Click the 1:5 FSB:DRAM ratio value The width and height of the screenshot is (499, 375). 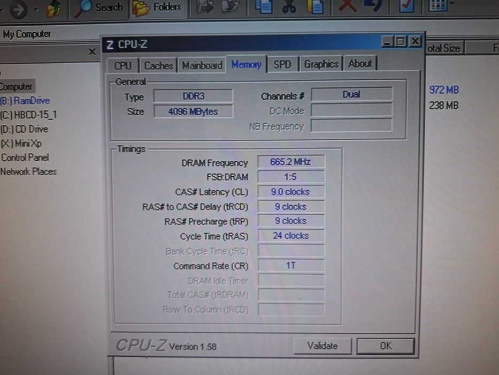[291, 177]
